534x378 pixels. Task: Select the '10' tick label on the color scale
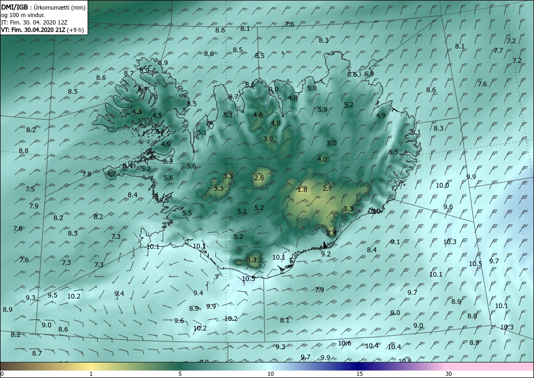pyautogui.click(x=270, y=374)
